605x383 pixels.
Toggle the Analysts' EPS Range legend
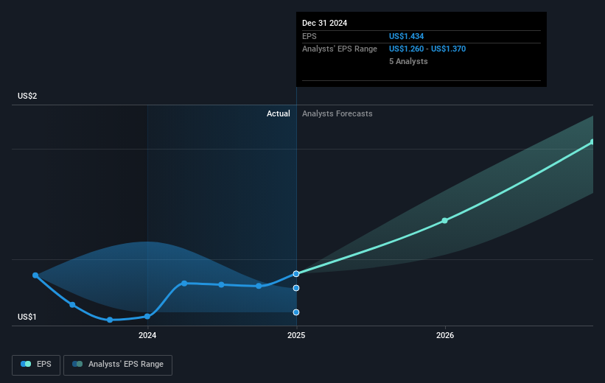[x=118, y=365]
